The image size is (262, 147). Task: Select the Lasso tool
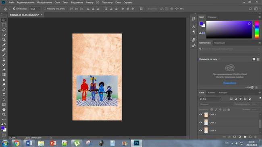pyautogui.click(x=4, y=30)
